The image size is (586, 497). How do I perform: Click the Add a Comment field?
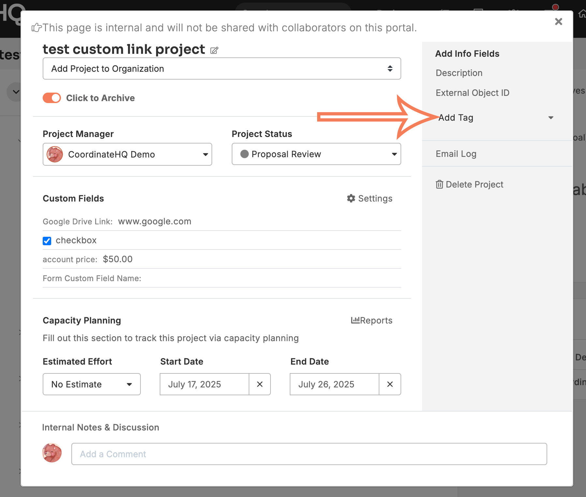click(309, 454)
